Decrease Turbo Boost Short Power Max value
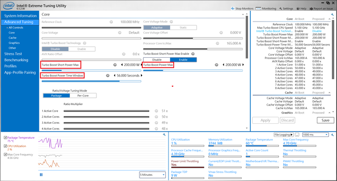337x181 pixels. [122, 65]
